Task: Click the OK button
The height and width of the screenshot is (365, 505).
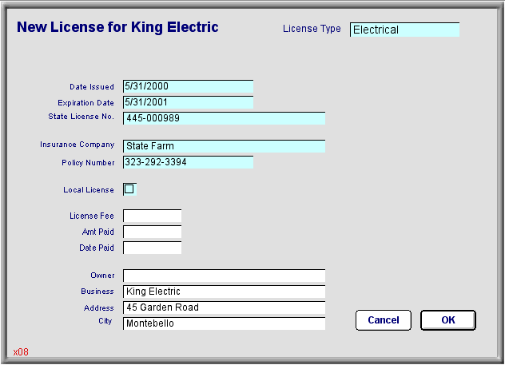Action: pyautogui.click(x=448, y=320)
